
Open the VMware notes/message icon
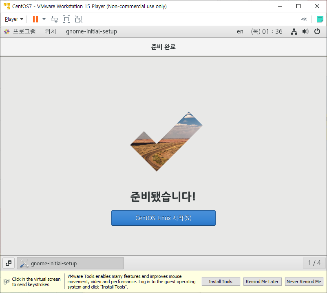pyautogui.click(x=320, y=19)
